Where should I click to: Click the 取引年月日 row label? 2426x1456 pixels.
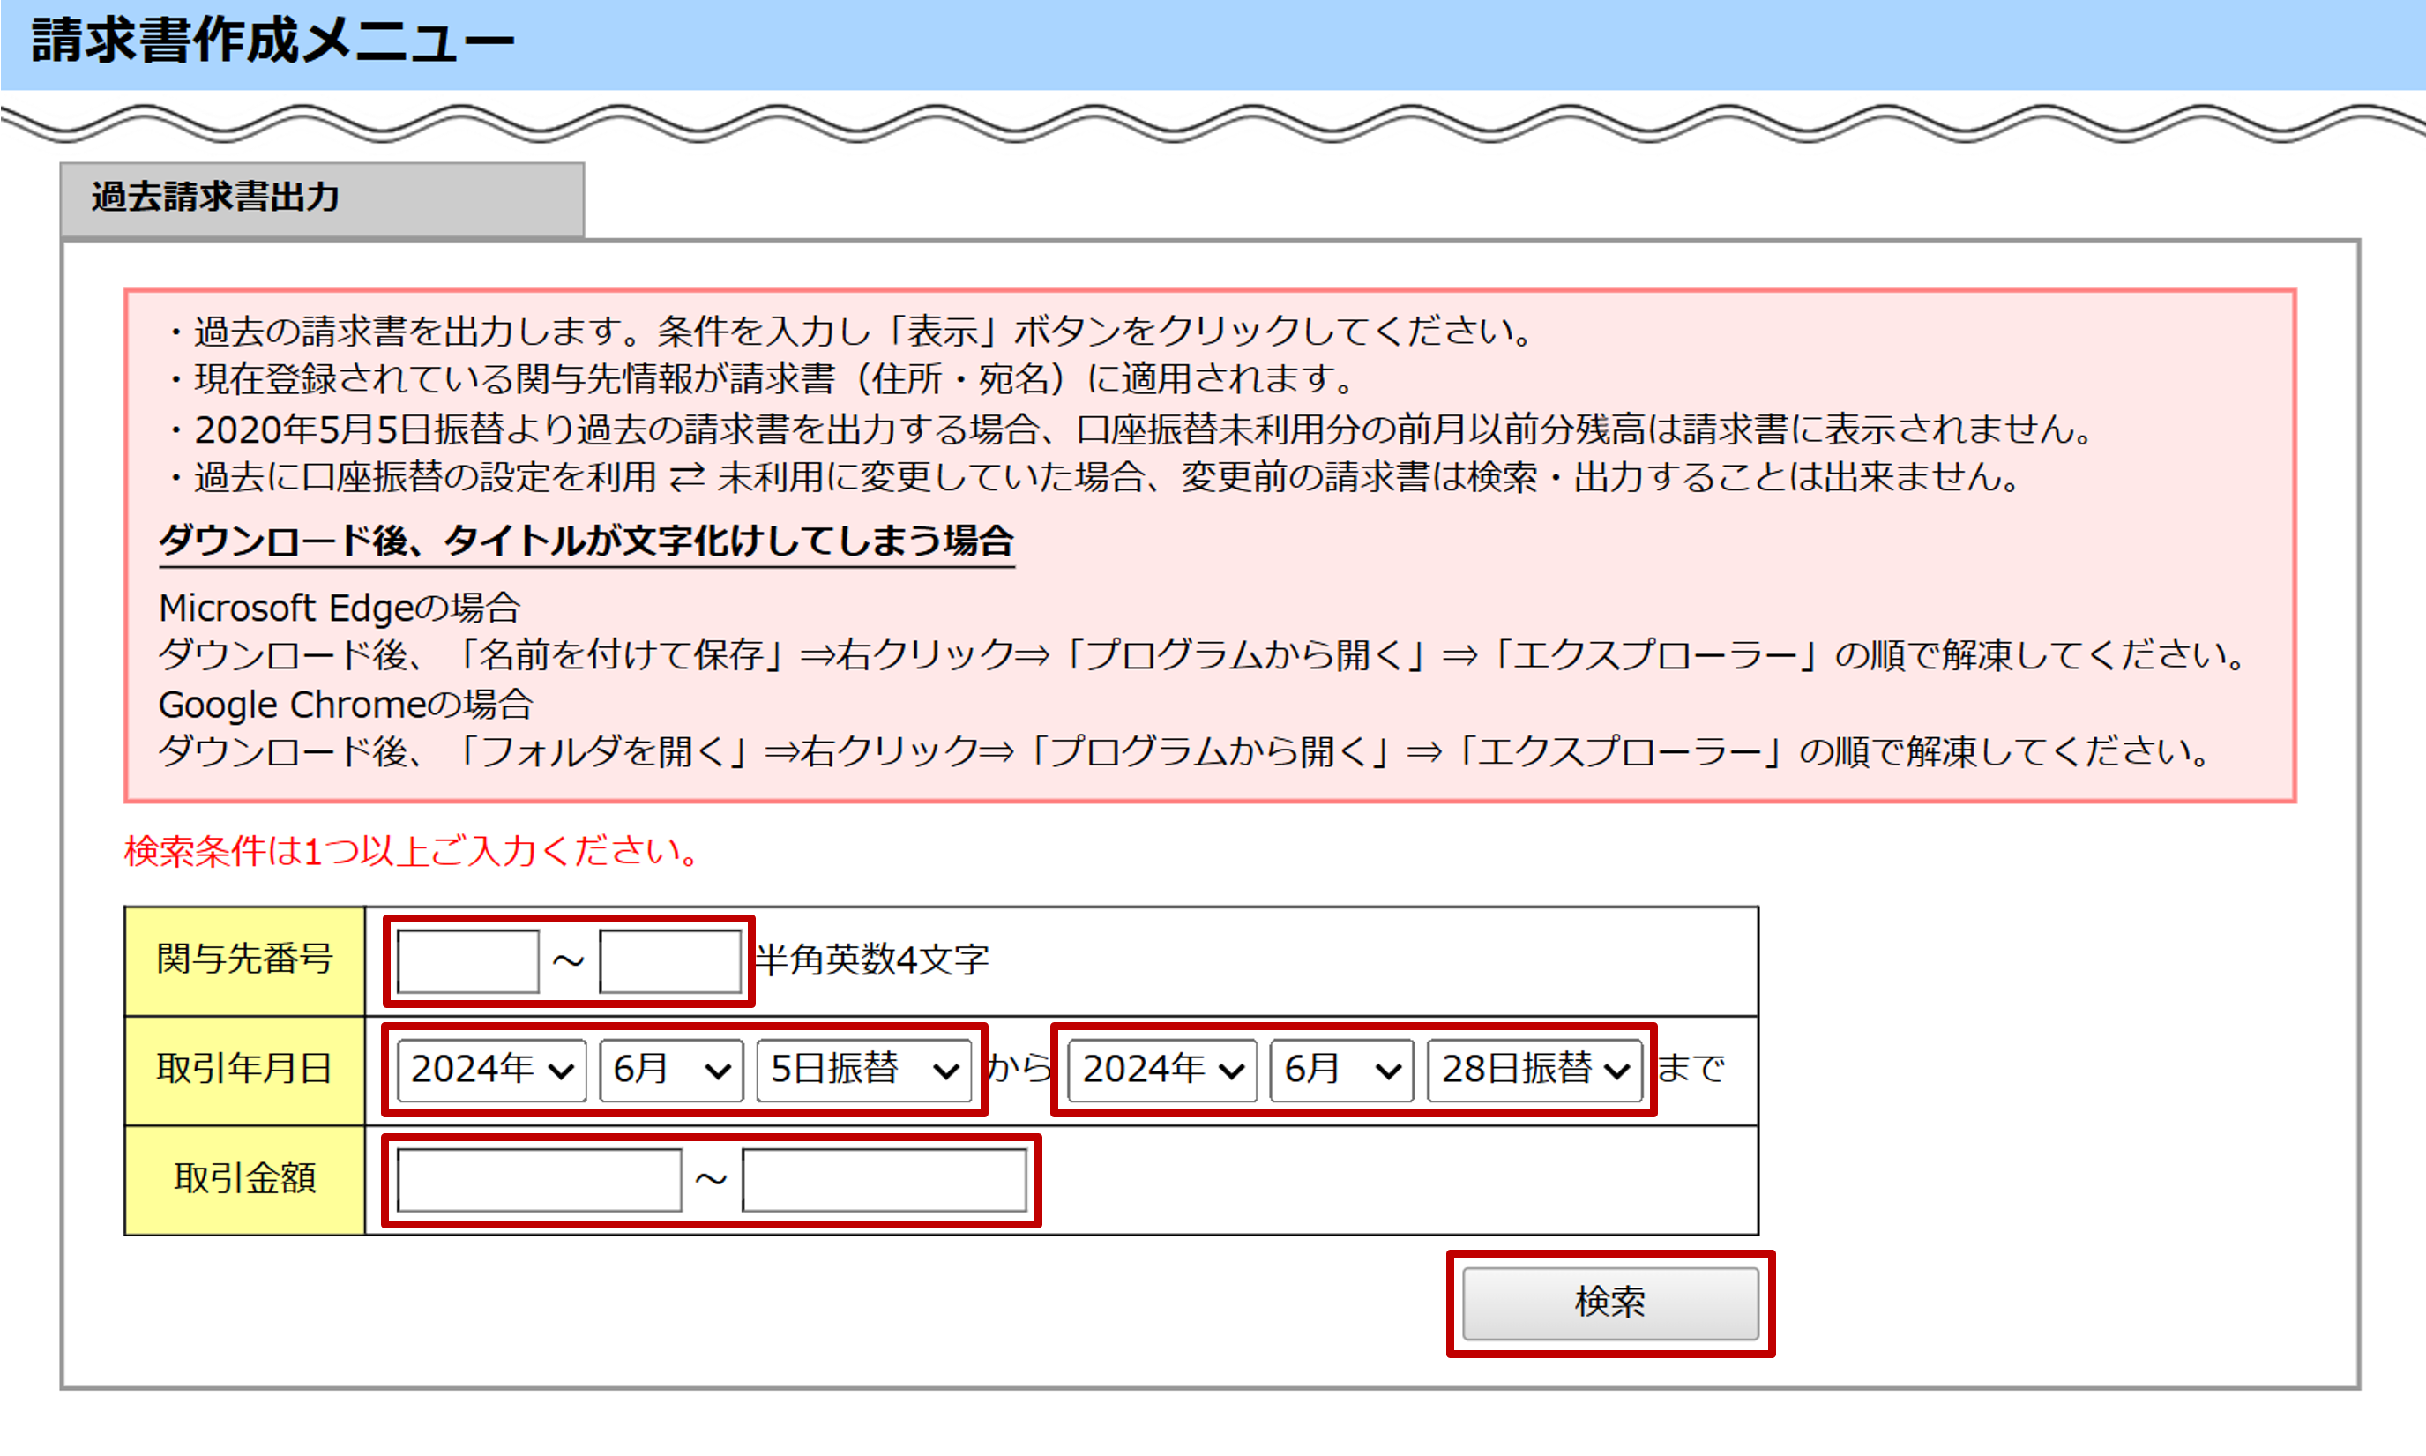244,1070
